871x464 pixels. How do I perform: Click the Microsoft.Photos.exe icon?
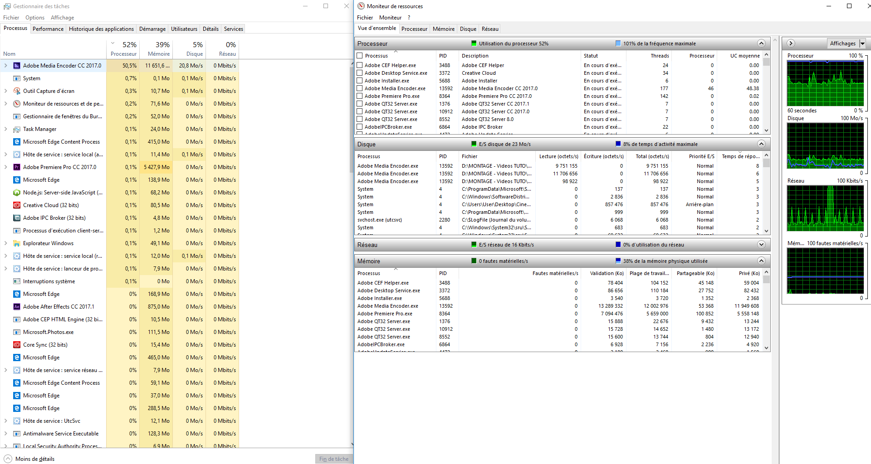[x=17, y=332]
